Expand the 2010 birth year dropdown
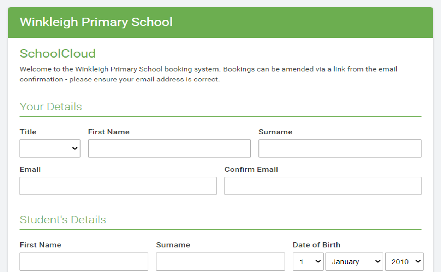Viewport: 441px width, 272px height. (x=404, y=262)
